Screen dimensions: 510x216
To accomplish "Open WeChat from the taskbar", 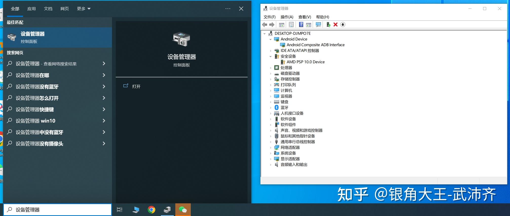I will click(183, 210).
